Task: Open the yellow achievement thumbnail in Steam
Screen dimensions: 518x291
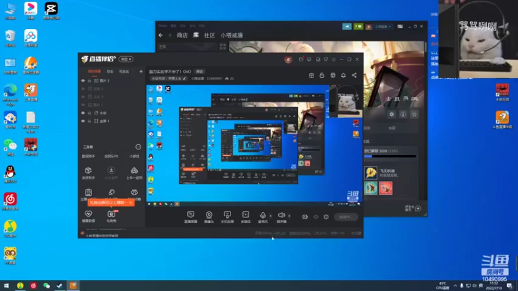Action: pos(370,173)
